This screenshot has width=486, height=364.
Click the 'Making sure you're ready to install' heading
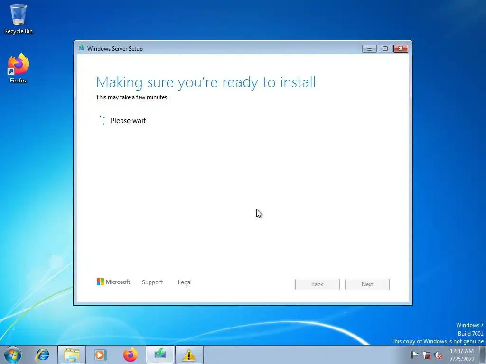tap(206, 82)
